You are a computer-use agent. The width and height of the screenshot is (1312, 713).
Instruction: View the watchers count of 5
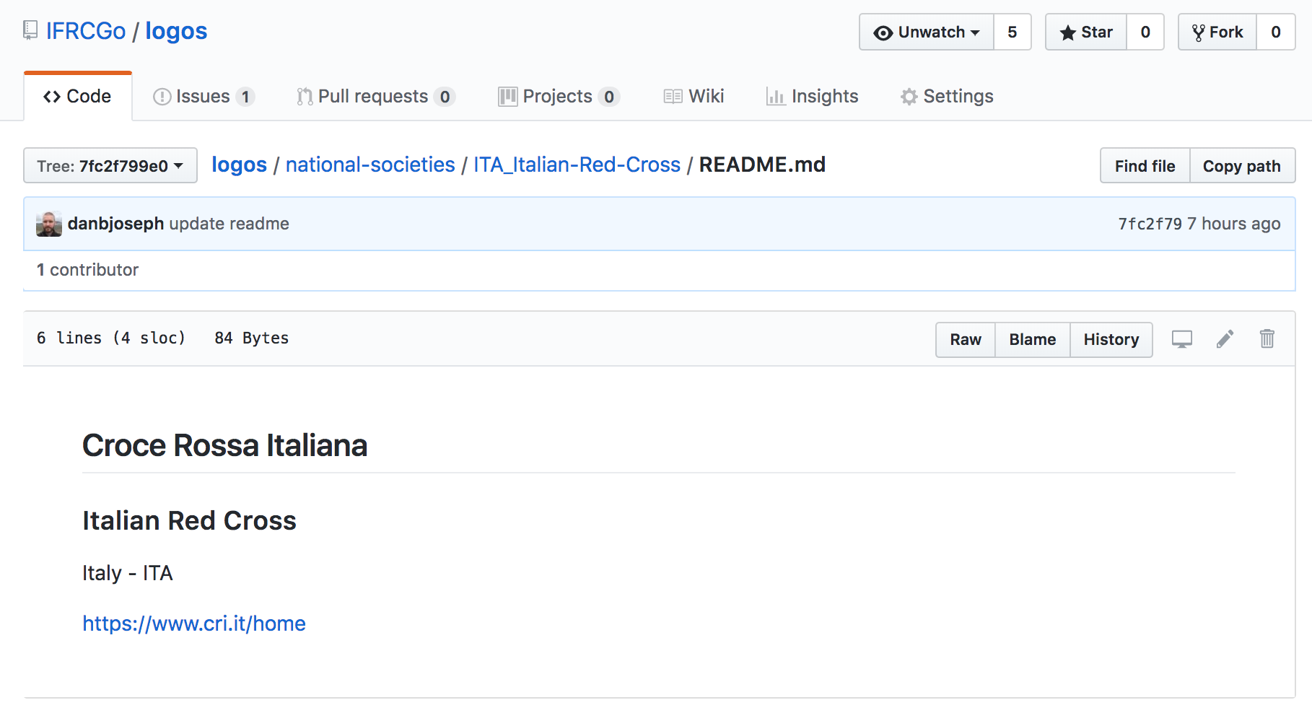click(x=1013, y=32)
